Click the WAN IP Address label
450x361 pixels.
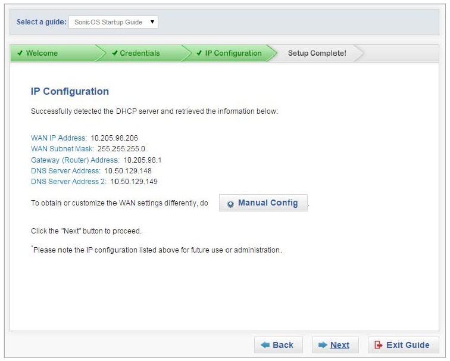point(59,138)
